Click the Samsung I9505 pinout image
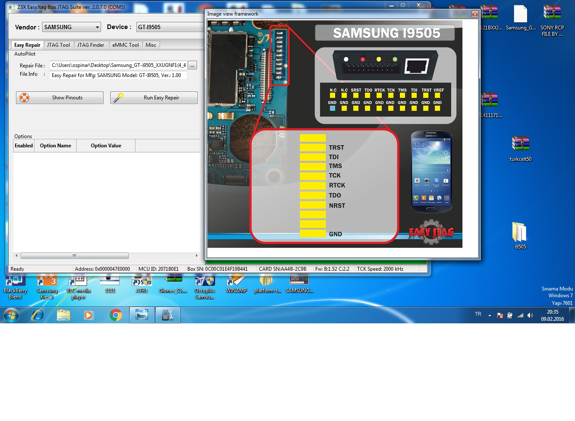575x421 pixels. tap(335, 134)
